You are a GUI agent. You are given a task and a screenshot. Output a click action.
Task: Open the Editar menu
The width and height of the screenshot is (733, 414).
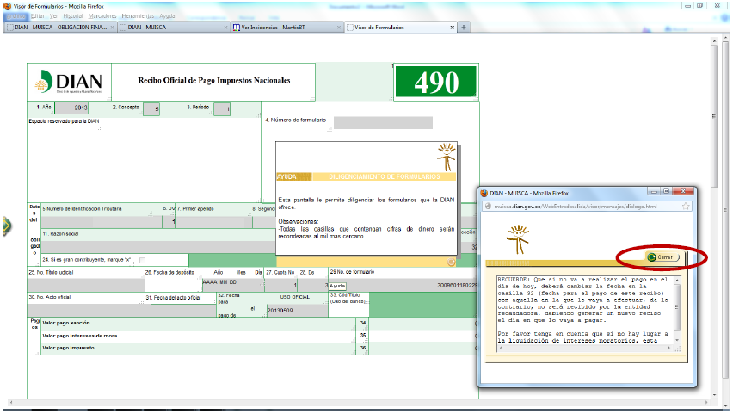(x=37, y=15)
